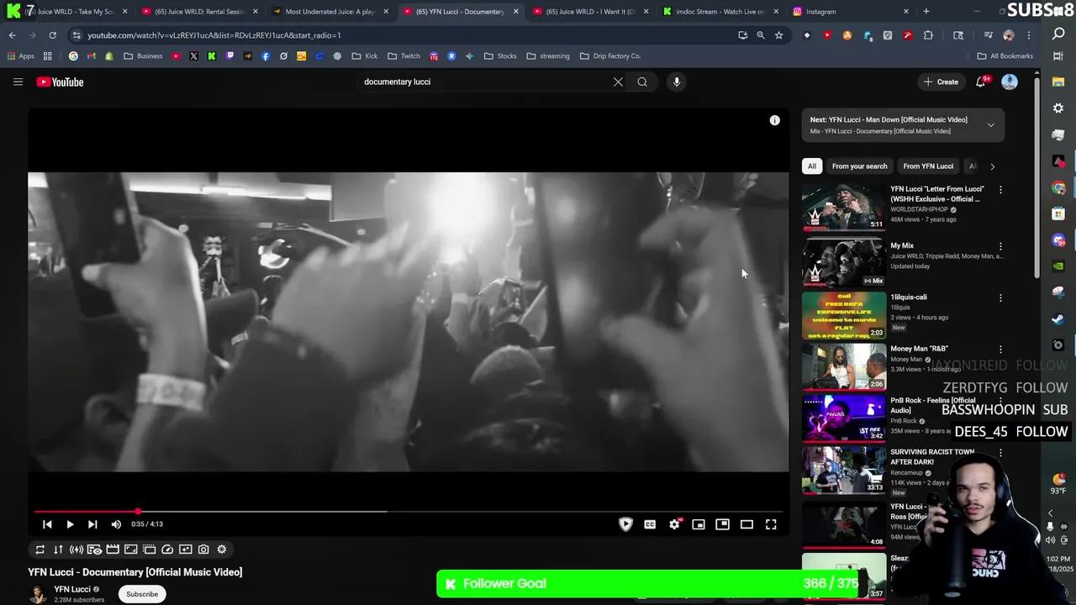
Task: Seek on the video progress bar
Action: [x=408, y=511]
